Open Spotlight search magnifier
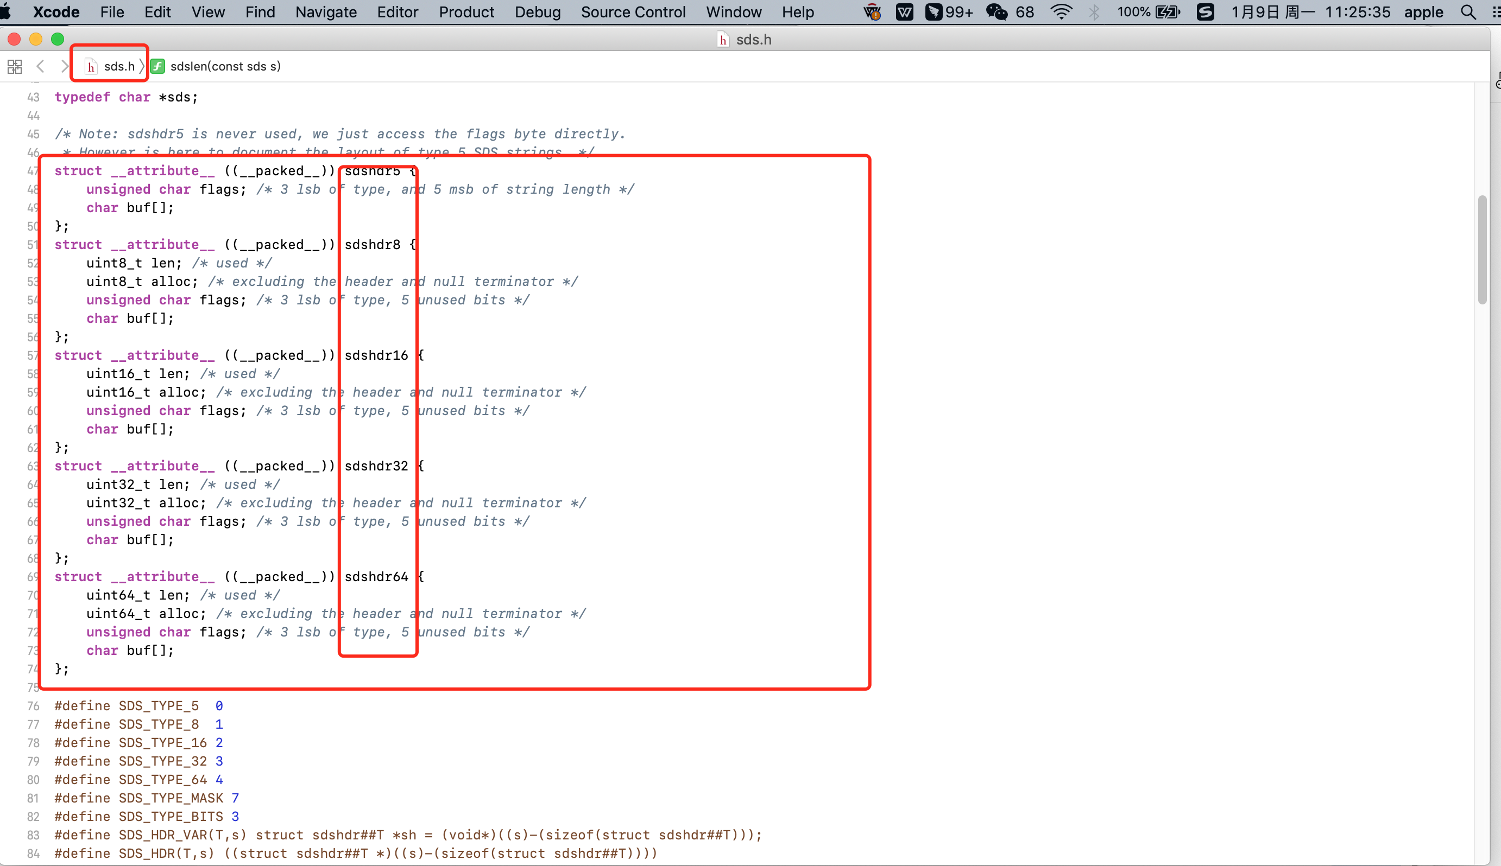The width and height of the screenshot is (1501, 866). pyautogui.click(x=1468, y=12)
